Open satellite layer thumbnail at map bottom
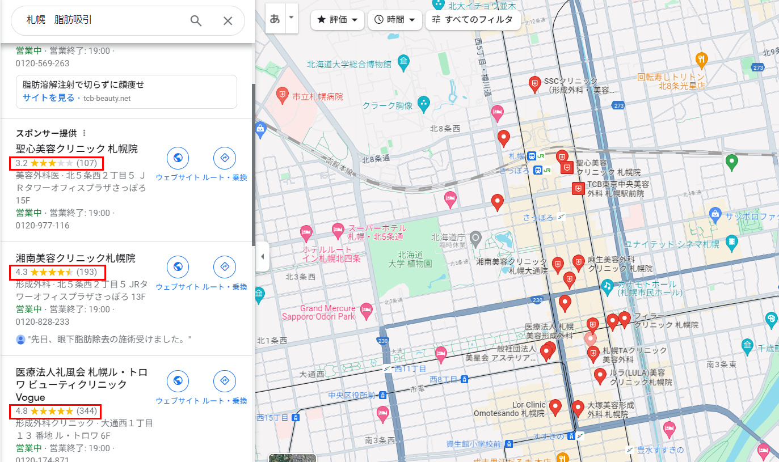Image resolution: width=779 pixels, height=462 pixels. point(292,457)
